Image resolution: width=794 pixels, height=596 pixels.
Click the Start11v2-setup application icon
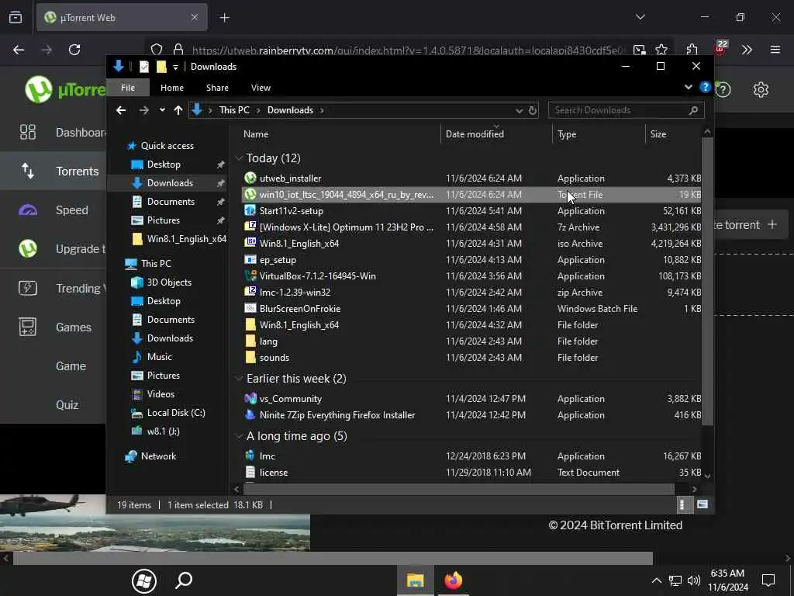(250, 210)
